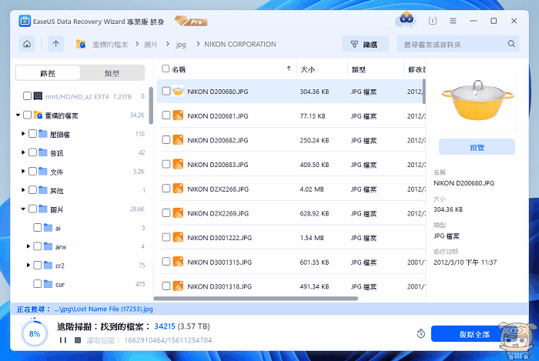Select the 路徑 tab
Image resolution: width=539 pixels, height=361 pixels.
point(48,73)
